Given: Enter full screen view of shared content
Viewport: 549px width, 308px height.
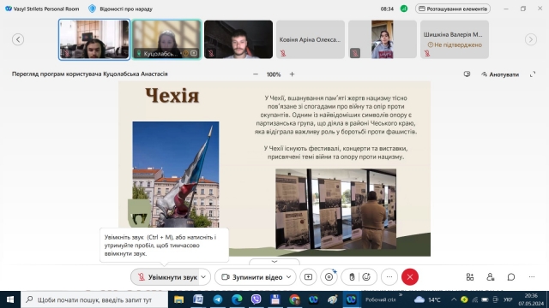Looking at the screenshot, I should pyautogui.click(x=533, y=74).
